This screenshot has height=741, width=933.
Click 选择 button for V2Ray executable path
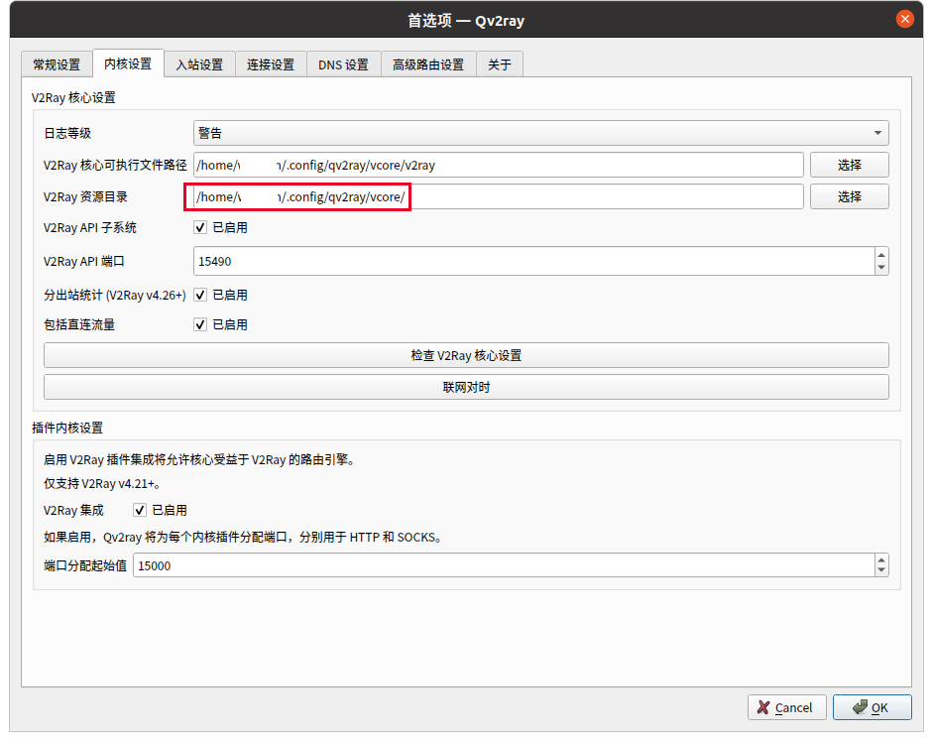[x=849, y=165]
